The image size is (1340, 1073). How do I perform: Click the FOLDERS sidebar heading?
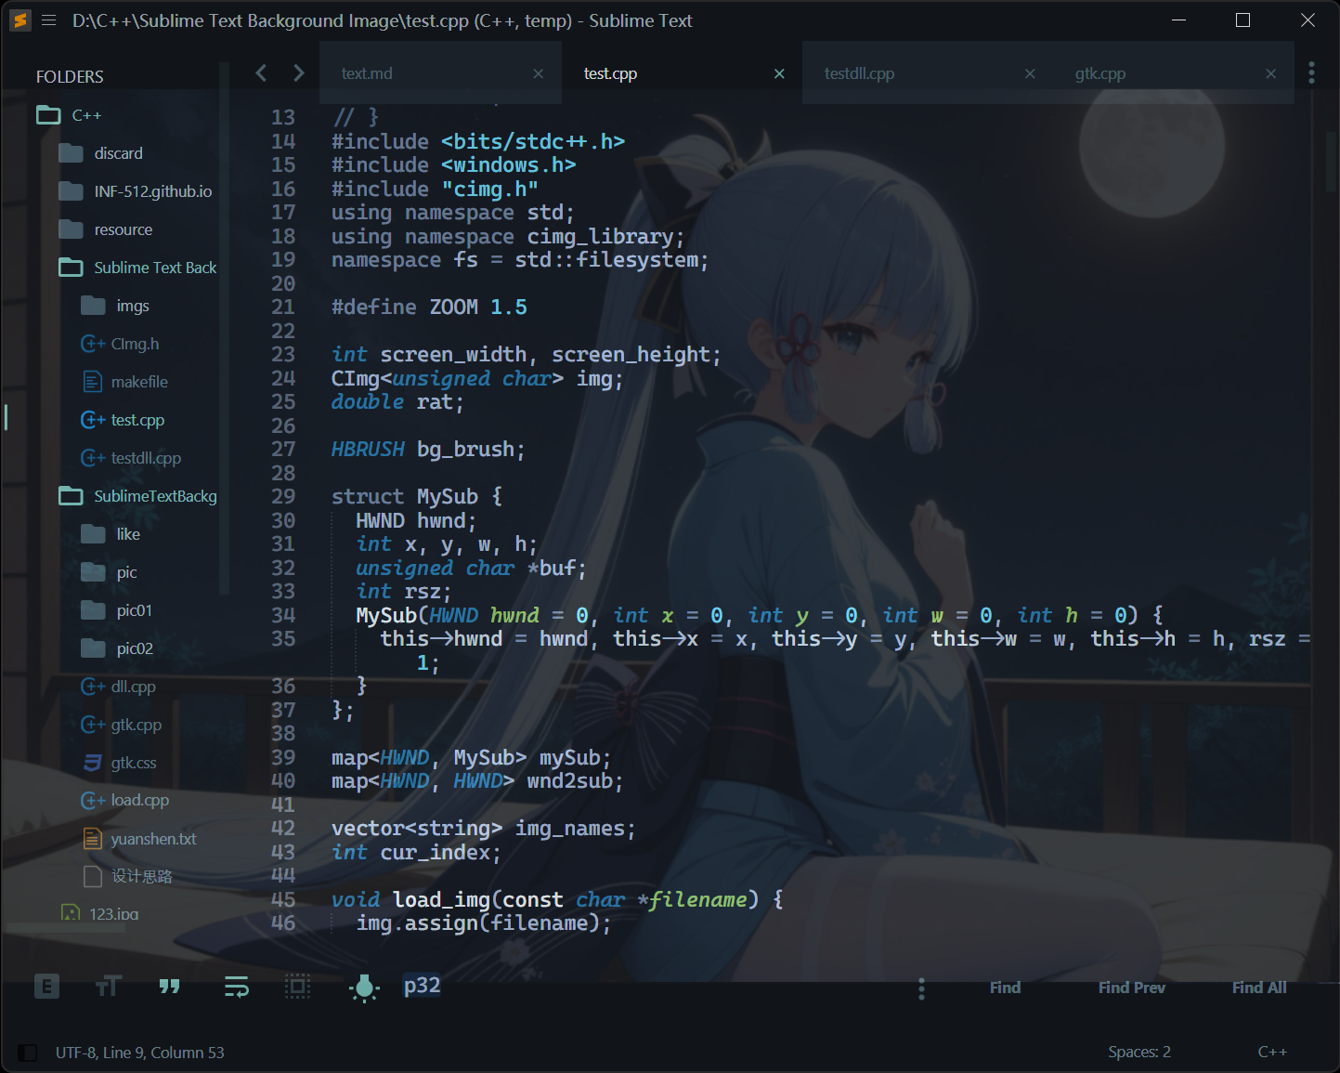70,76
